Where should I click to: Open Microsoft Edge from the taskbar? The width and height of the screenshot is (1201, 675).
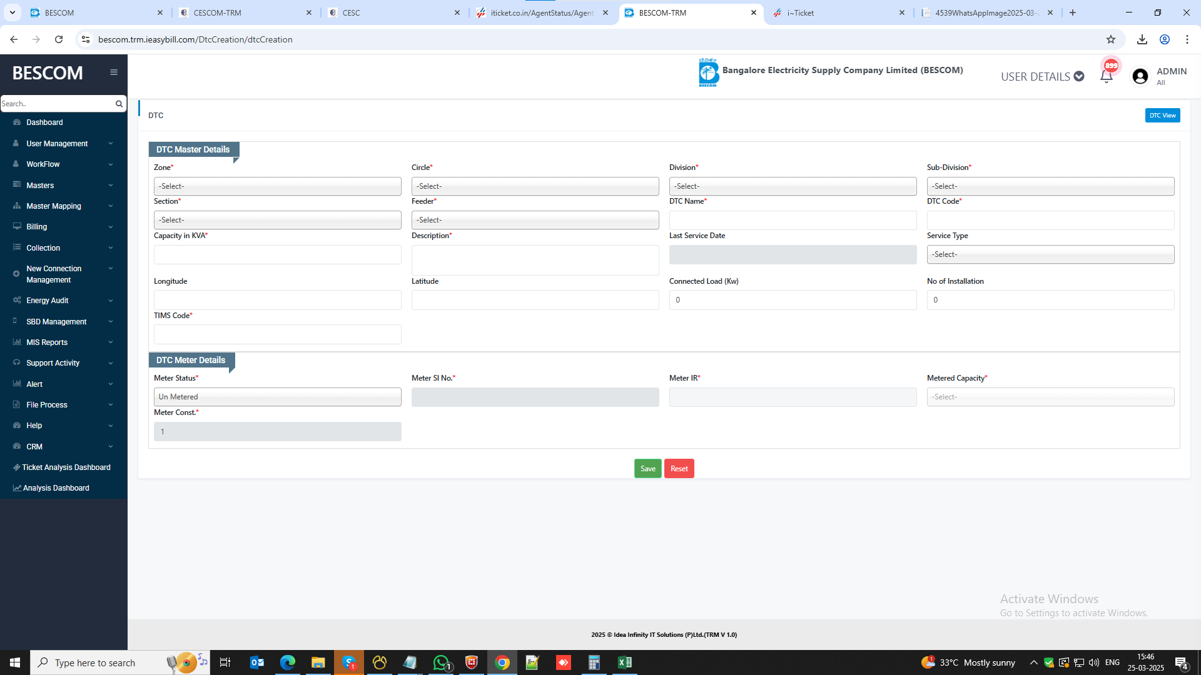(x=288, y=662)
